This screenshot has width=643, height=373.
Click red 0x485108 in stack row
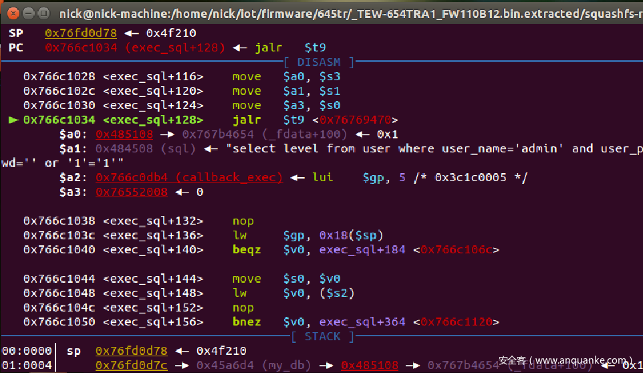click(370, 365)
